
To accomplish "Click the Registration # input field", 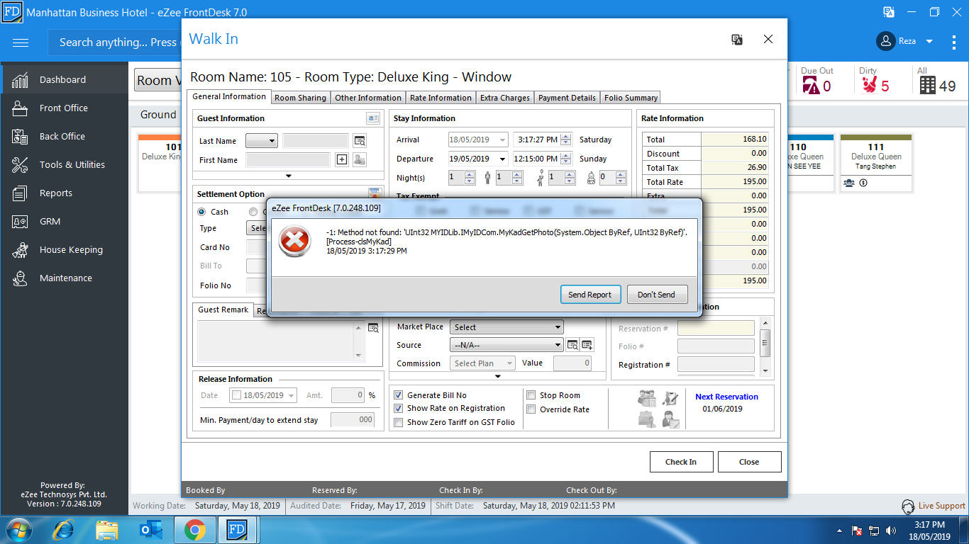I will pos(716,364).
